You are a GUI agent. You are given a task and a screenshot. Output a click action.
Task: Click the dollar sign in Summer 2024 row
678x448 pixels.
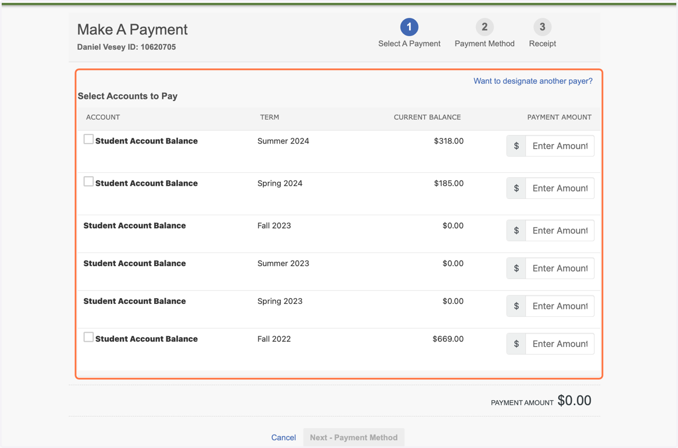point(516,146)
